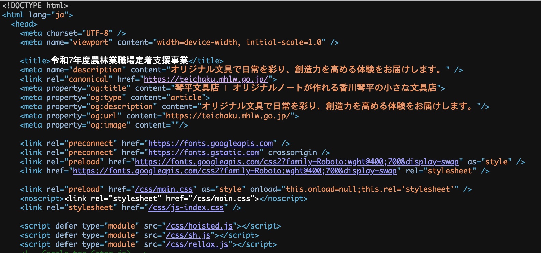Screen dimensions: 541x253
Task: Click the "</noscript>" closing tag
Action: [x=283, y=199]
